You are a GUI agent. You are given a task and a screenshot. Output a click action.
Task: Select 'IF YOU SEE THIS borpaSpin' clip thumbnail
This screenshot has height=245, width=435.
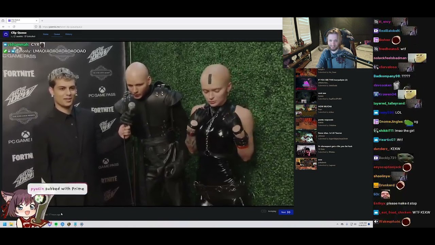(x=306, y=84)
